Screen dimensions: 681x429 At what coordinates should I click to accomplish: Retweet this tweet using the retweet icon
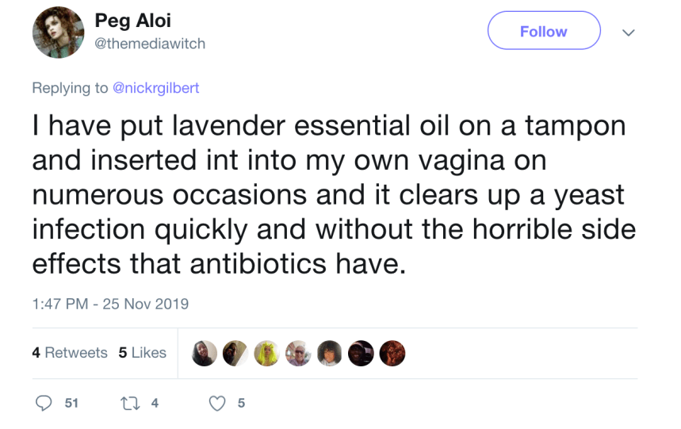[x=131, y=403]
